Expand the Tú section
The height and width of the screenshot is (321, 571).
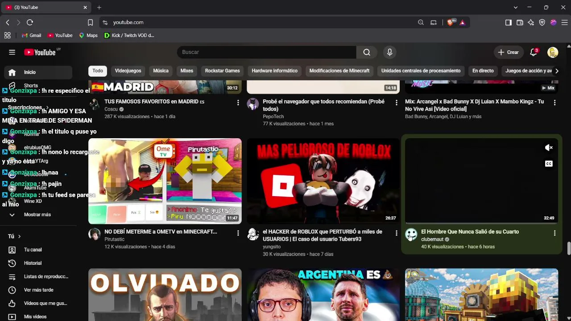(14, 236)
